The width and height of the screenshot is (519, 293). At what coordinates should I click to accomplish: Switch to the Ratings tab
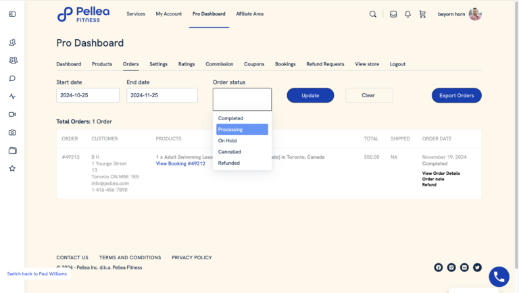(x=187, y=64)
